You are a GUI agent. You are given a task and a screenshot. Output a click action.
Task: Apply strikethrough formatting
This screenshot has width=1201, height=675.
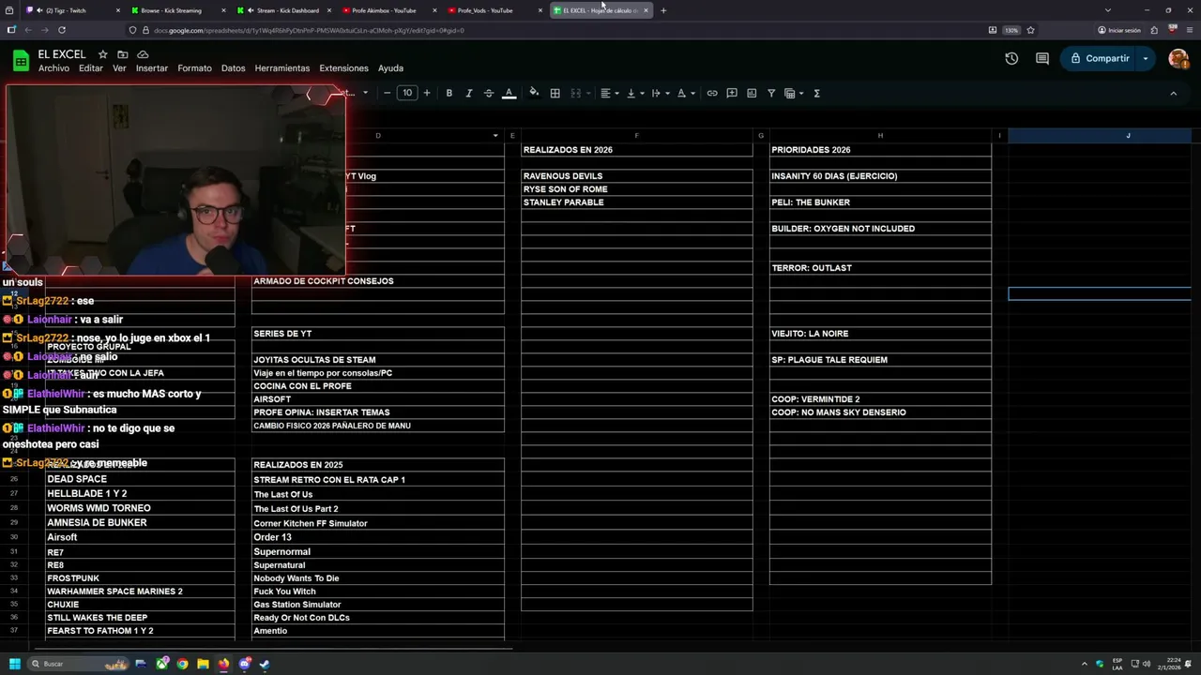pos(489,93)
